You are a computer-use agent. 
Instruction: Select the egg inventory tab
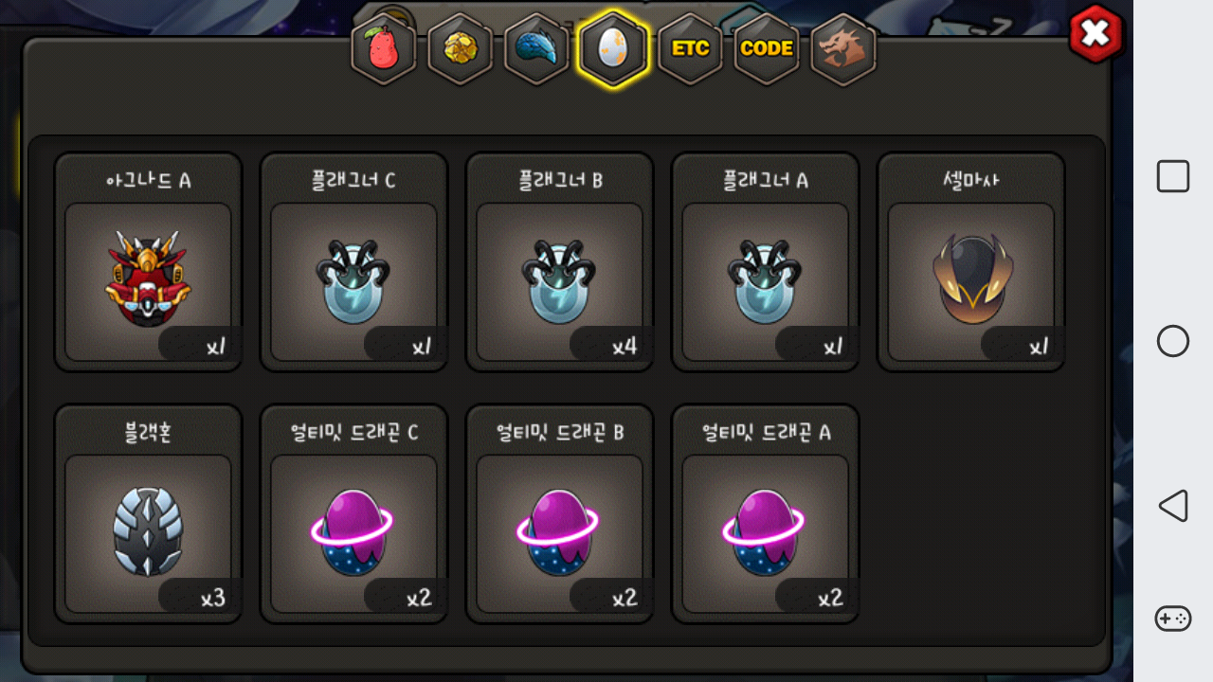613,49
